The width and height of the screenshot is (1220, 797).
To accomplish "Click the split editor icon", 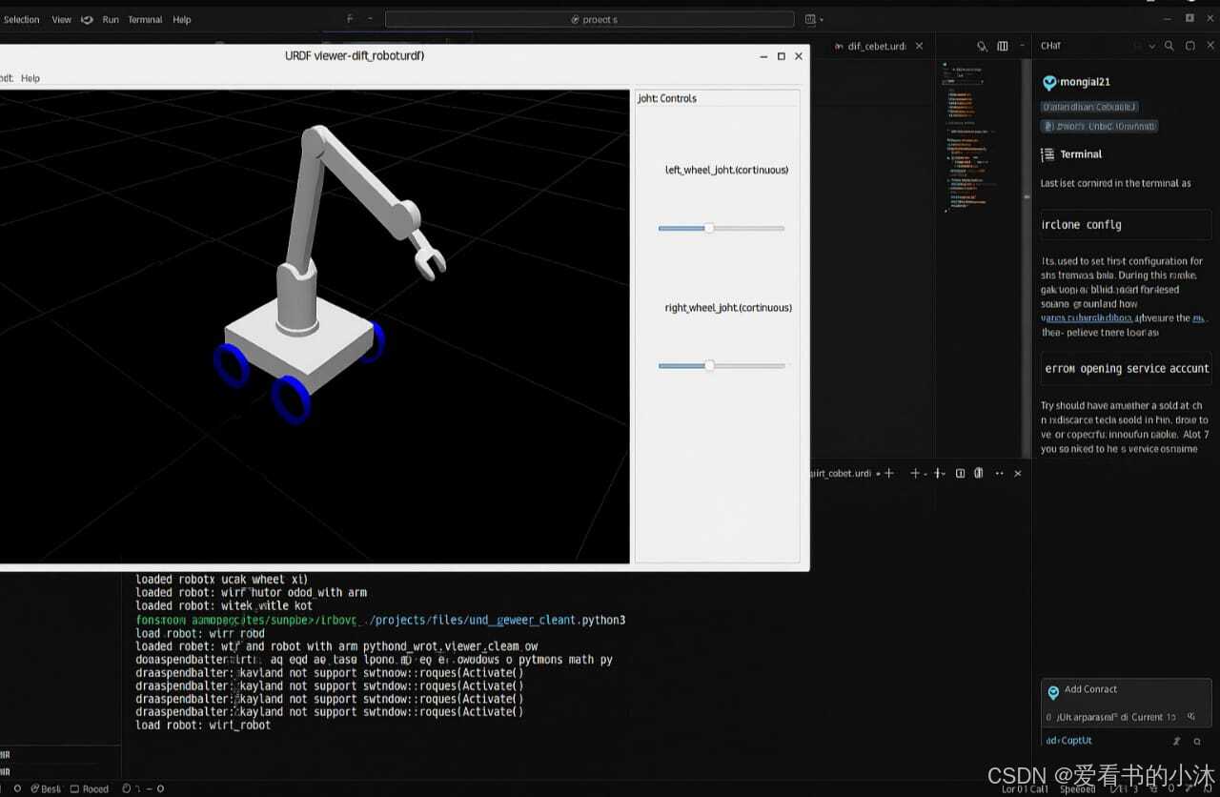I will point(1003,46).
